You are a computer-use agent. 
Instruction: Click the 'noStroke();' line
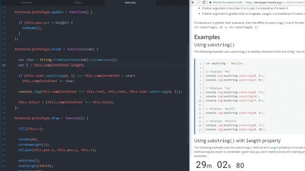[x=29, y=161]
